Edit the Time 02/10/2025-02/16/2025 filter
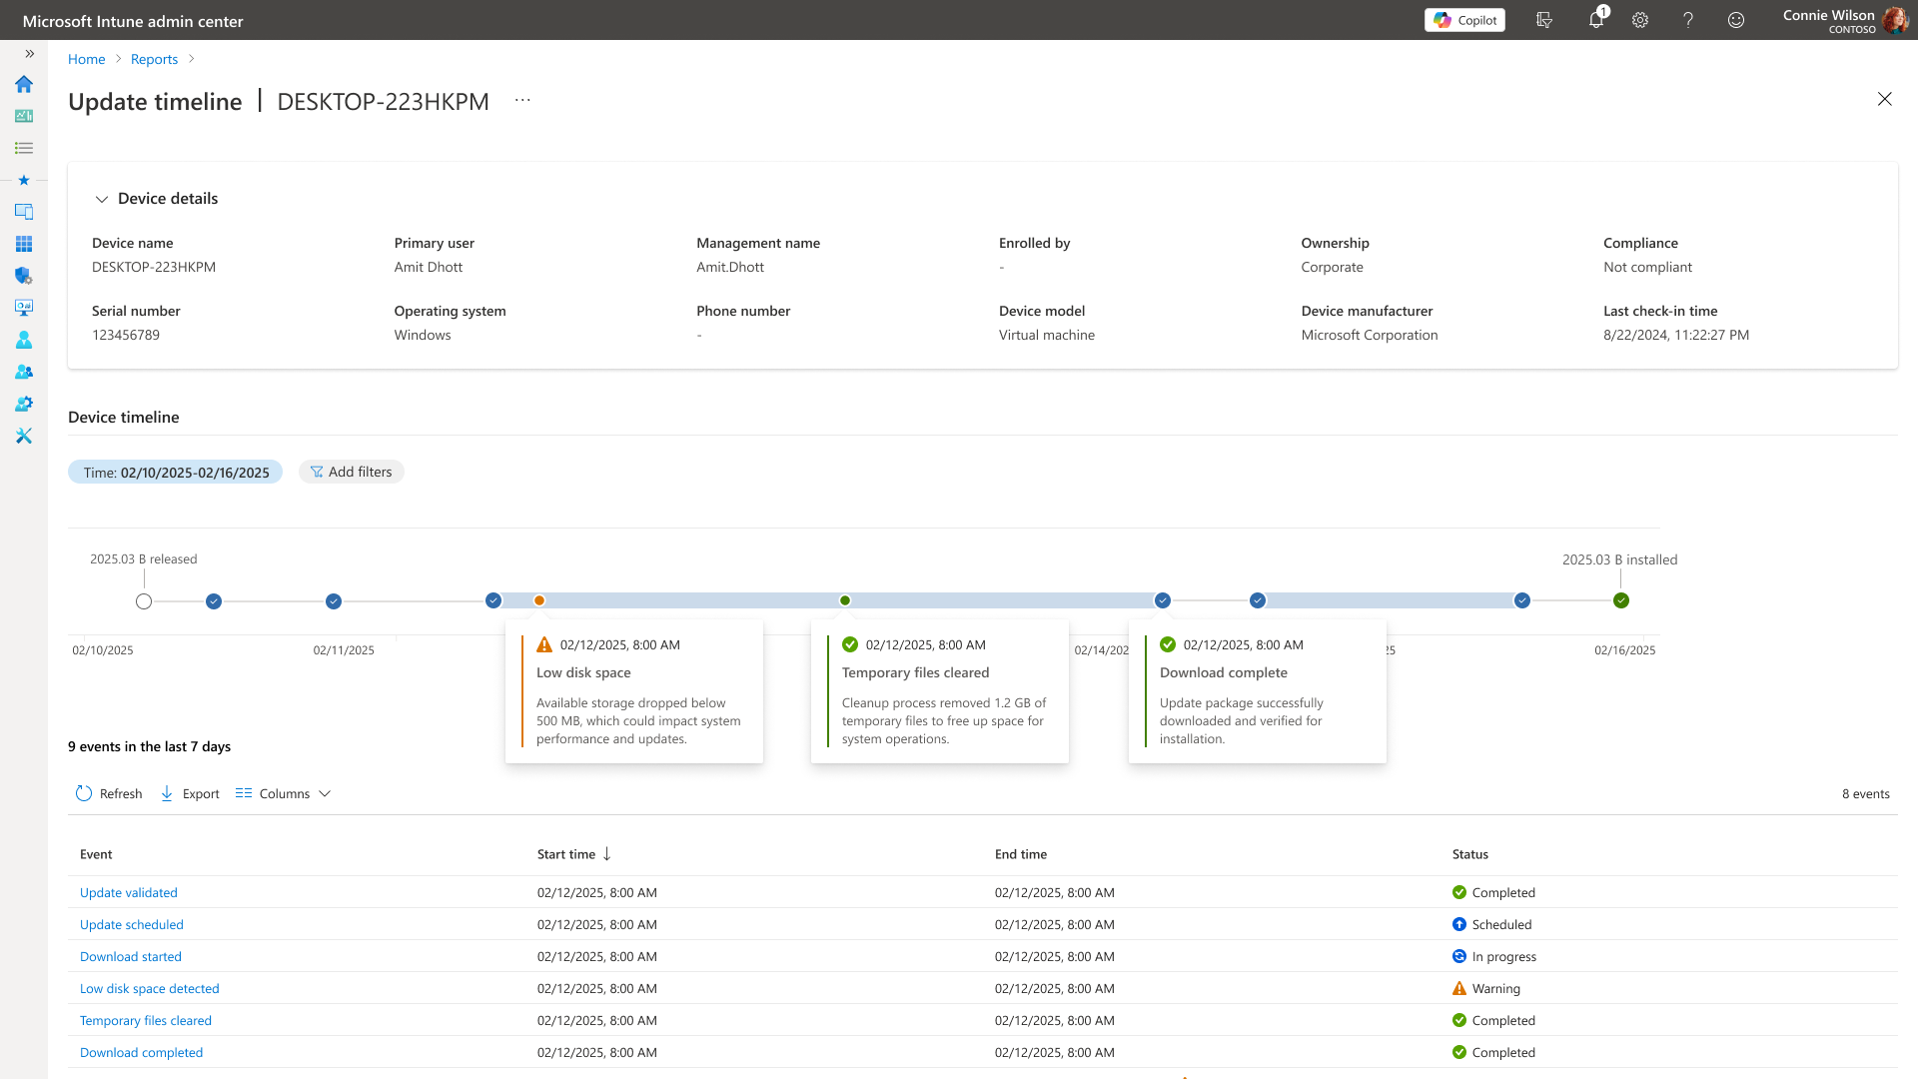The image size is (1918, 1079). [176, 472]
